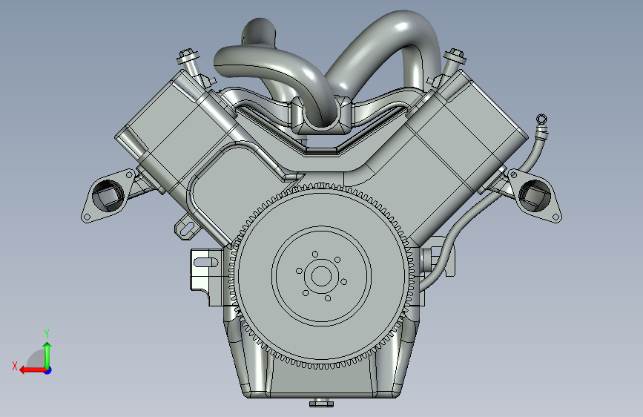This screenshot has height=417, width=643.
Task: Click the blue Z axis dot of the triad
Action: pos(48,370)
